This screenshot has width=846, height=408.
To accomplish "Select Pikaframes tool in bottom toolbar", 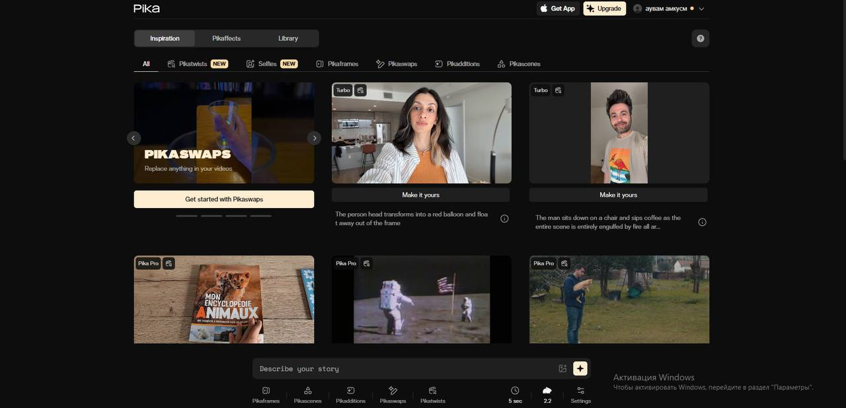I will (x=266, y=395).
